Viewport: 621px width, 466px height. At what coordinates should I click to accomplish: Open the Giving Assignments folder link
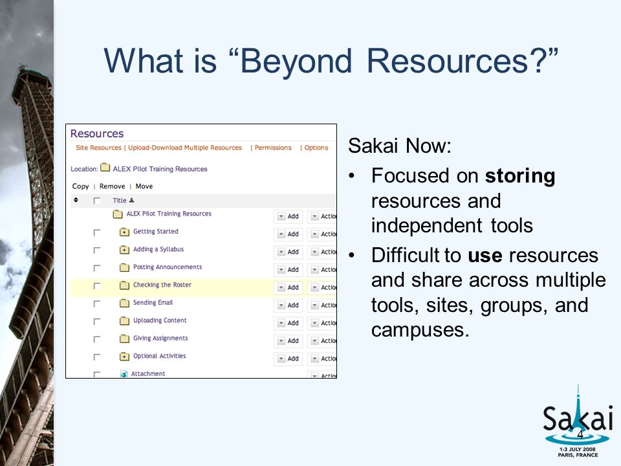[160, 338]
